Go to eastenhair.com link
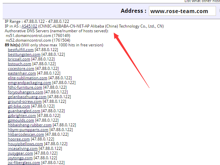The height and width of the screenshot is (165, 220). pos(22,73)
